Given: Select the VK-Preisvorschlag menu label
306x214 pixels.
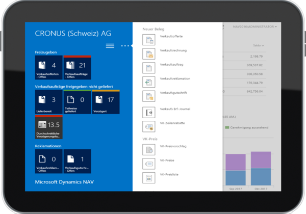Looking at the screenshot, I should tap(173, 146).
